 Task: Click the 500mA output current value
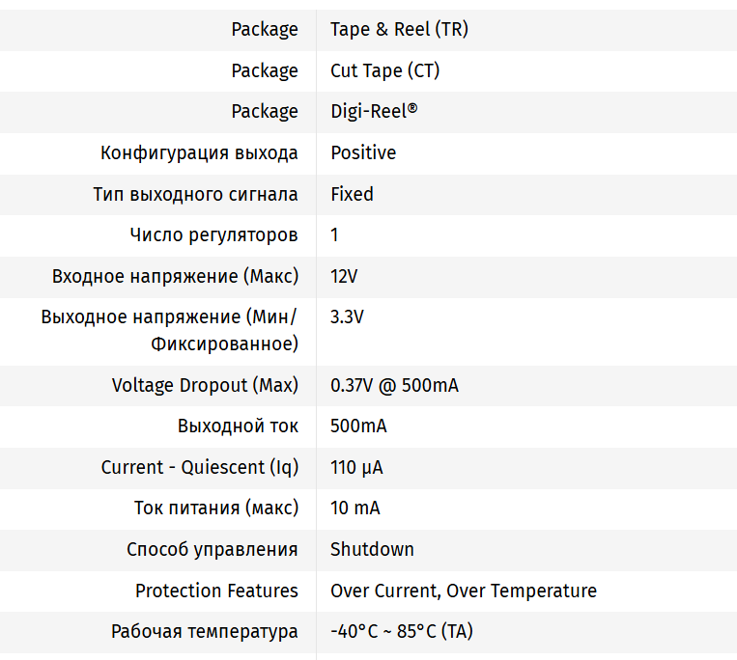[357, 426]
